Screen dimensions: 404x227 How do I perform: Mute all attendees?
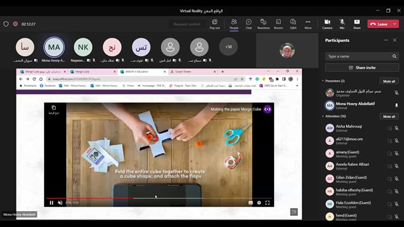[389, 116]
